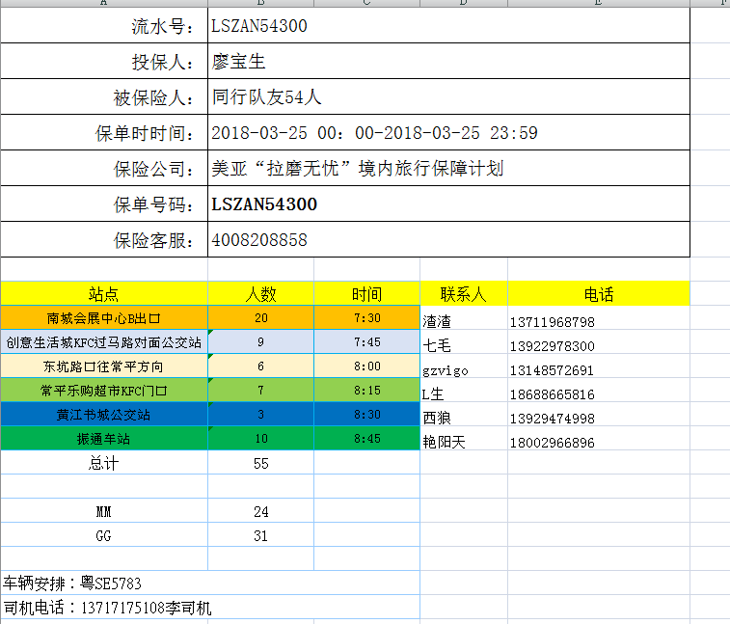Select the yellow 站点 header cell

point(104,294)
